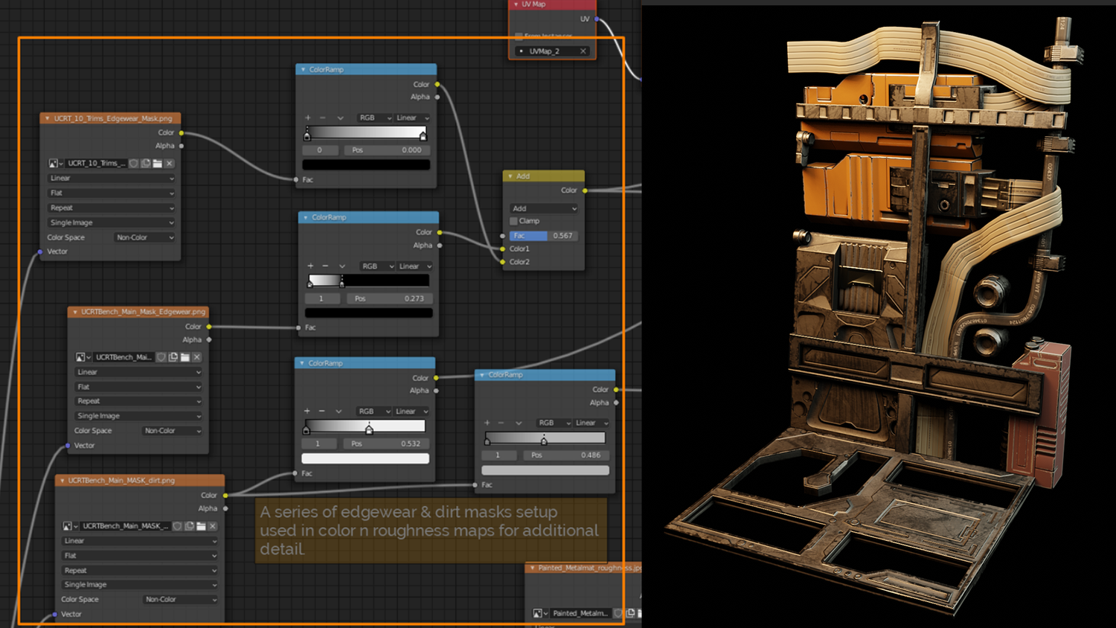Image resolution: width=1116 pixels, height=628 pixels.
Task: Remove UVMap_2 with the X in the UV Map node
Action: (x=584, y=51)
